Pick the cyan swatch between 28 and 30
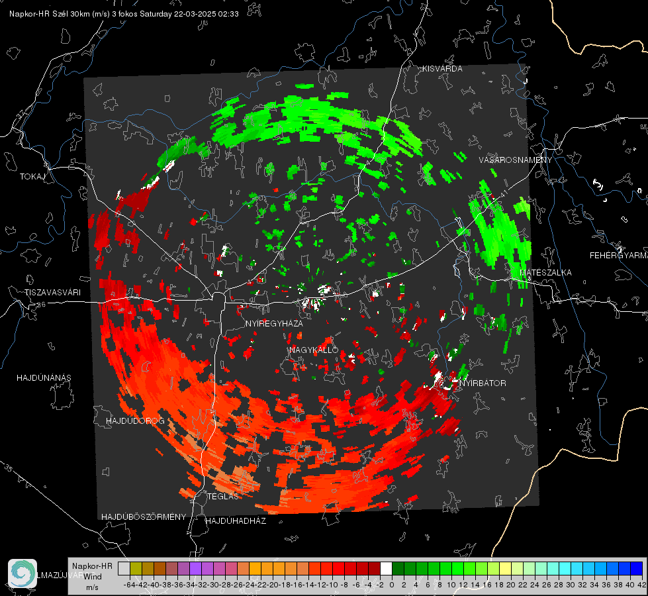 coord(565,568)
